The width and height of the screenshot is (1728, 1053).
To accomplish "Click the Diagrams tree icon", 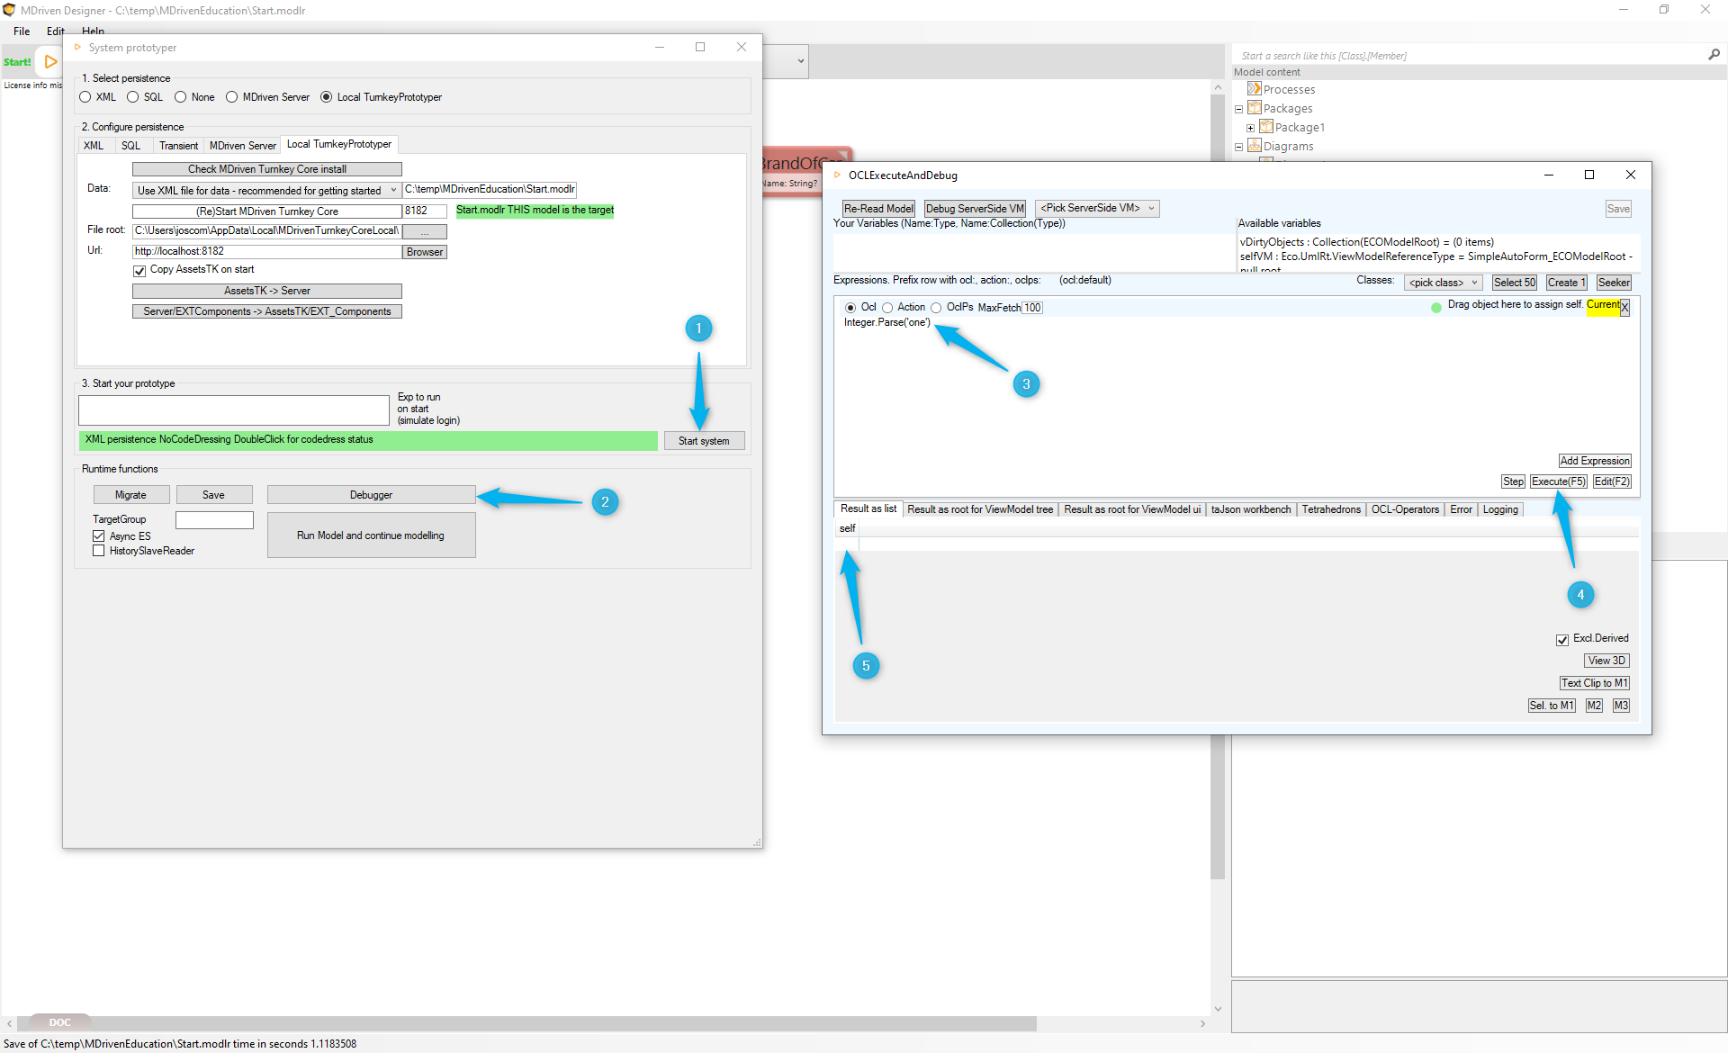I will click(1254, 146).
